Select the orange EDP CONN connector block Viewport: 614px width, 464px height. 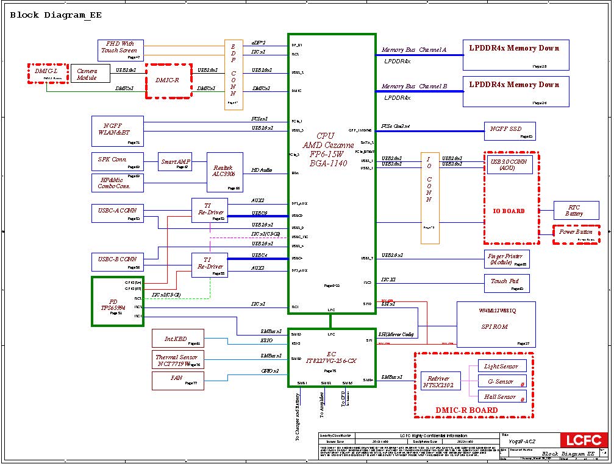(234, 75)
